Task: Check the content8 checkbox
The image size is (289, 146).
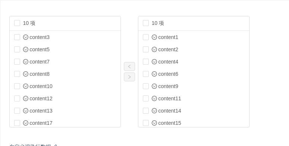Action: [x=17, y=74]
